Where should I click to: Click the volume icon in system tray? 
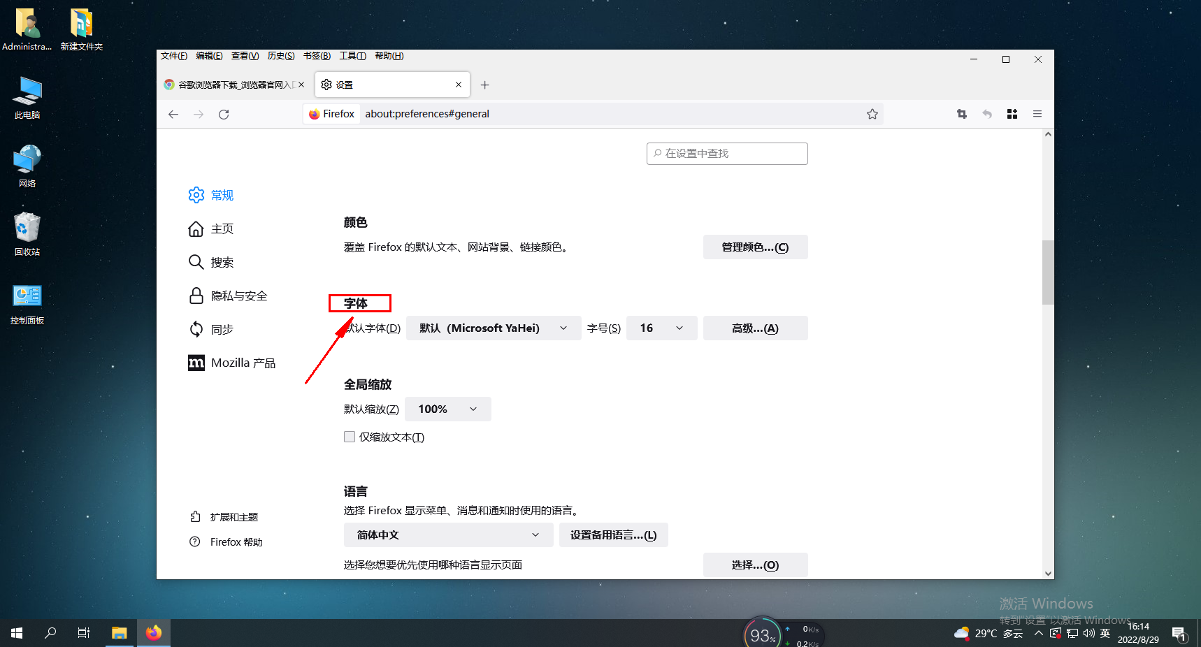tap(1089, 634)
